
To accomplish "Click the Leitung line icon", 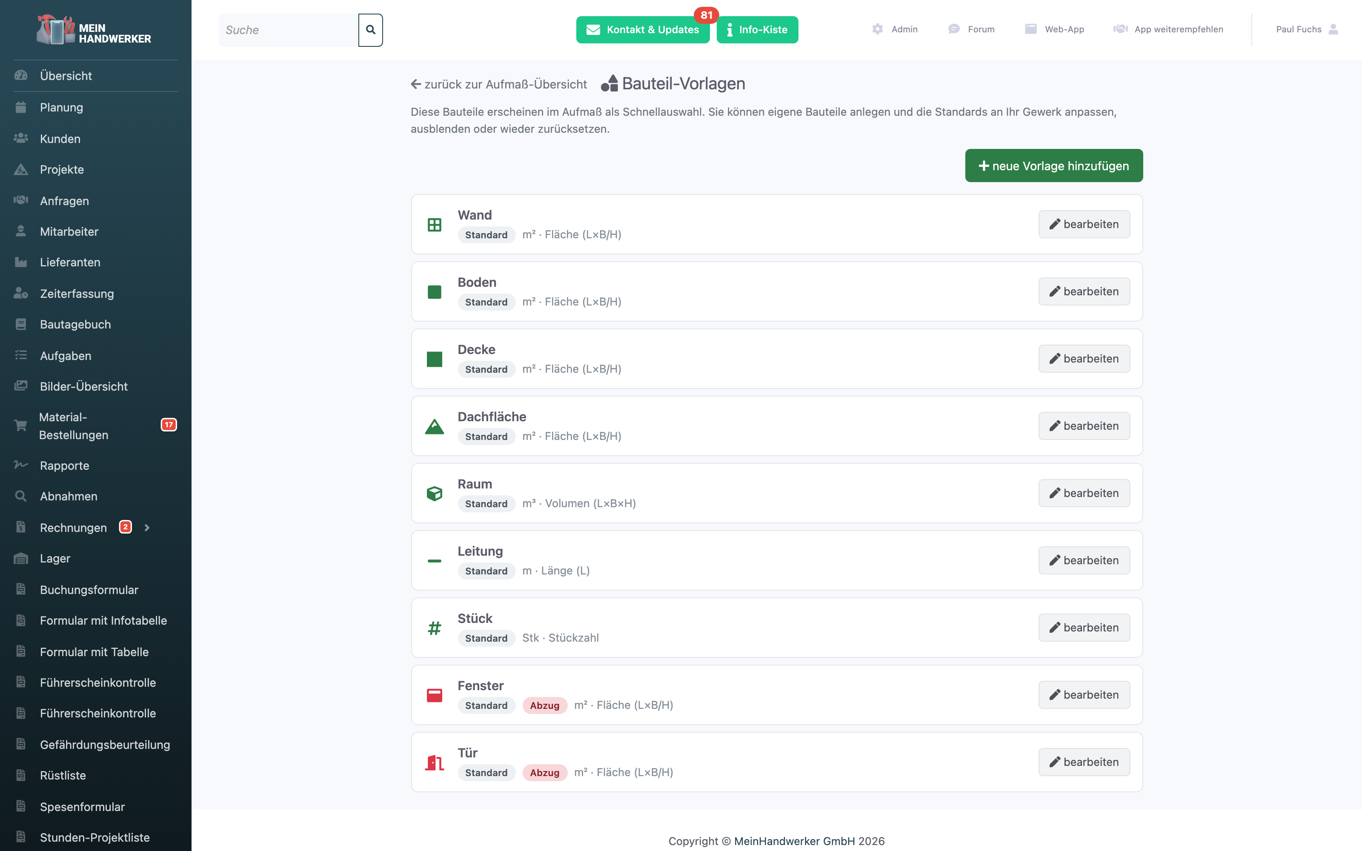I will 435,560.
